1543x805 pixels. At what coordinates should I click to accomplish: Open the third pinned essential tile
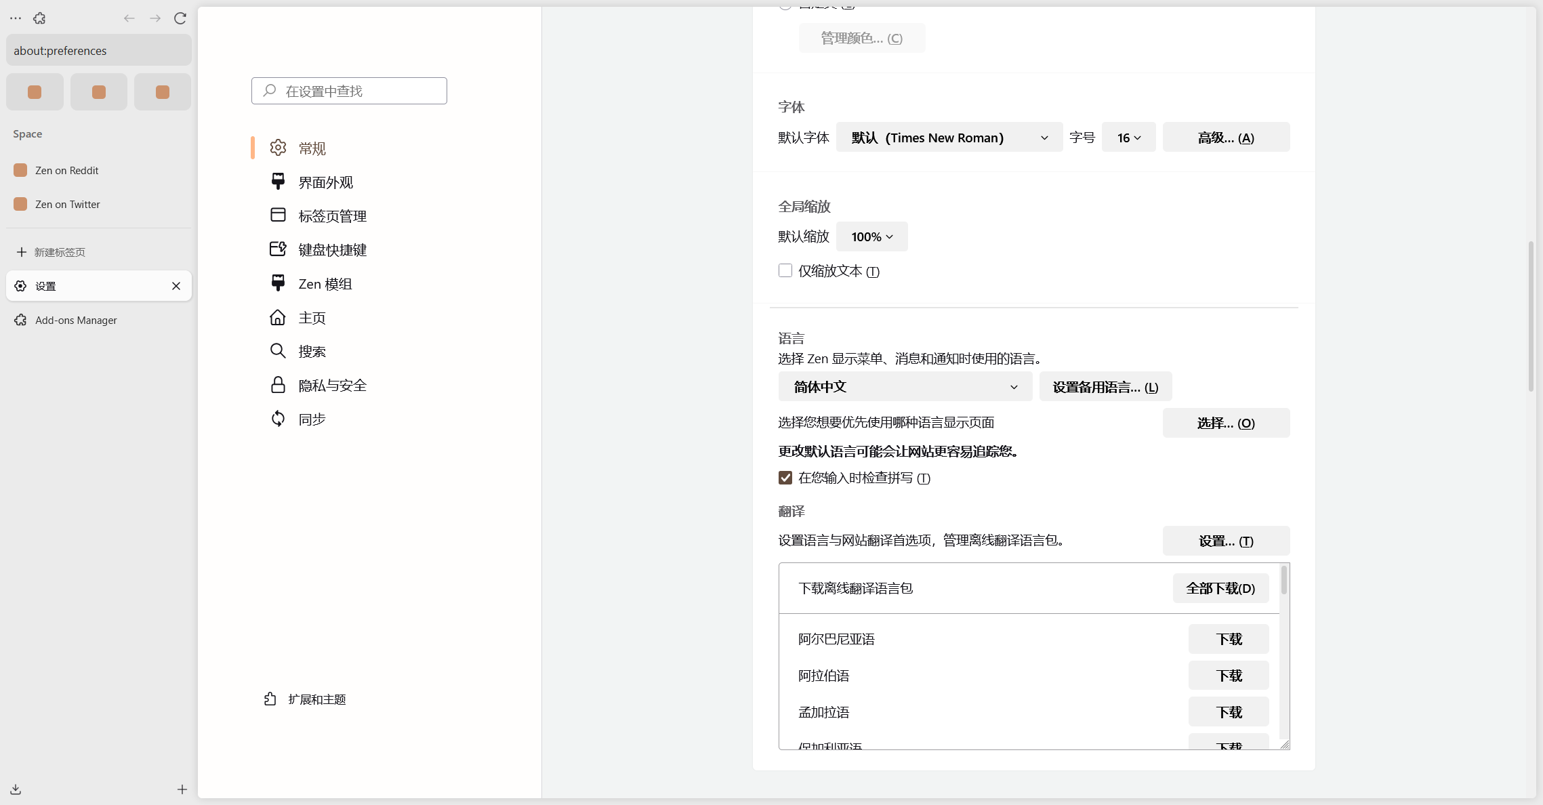[x=163, y=91]
